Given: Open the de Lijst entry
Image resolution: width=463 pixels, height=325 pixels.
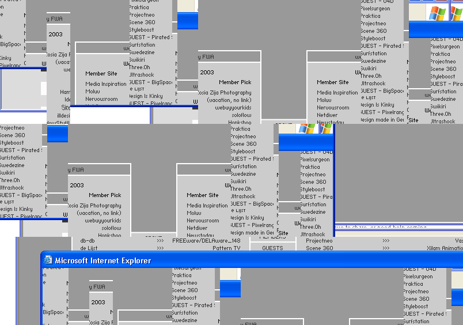Looking at the screenshot, I should pos(89,248).
